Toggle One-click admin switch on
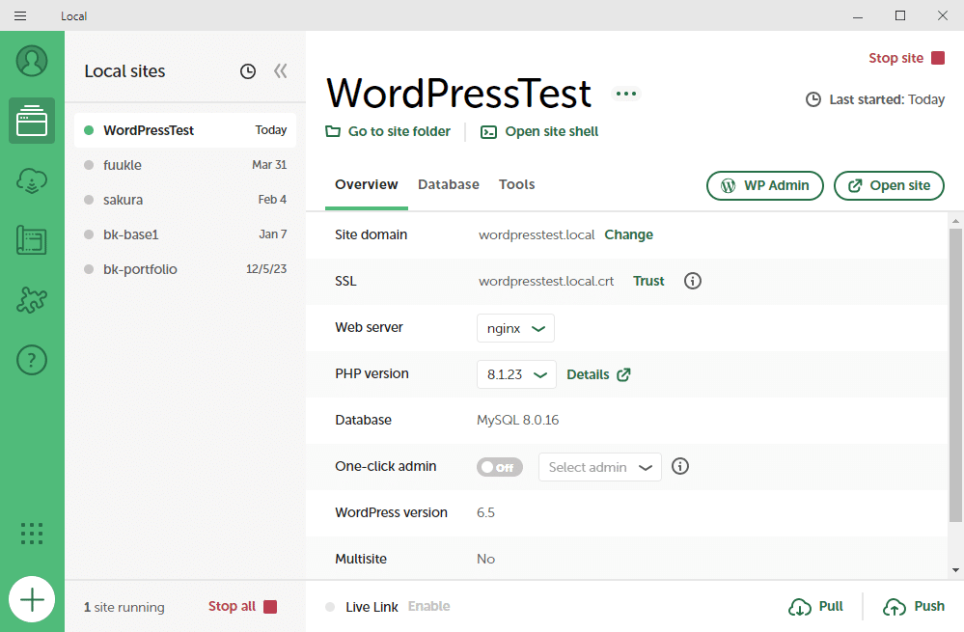 click(x=499, y=467)
